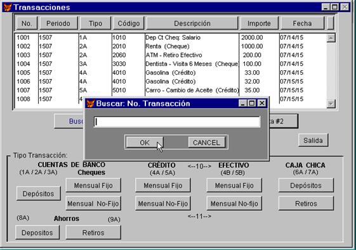Click the 200.00 importe value

(x=252, y=55)
